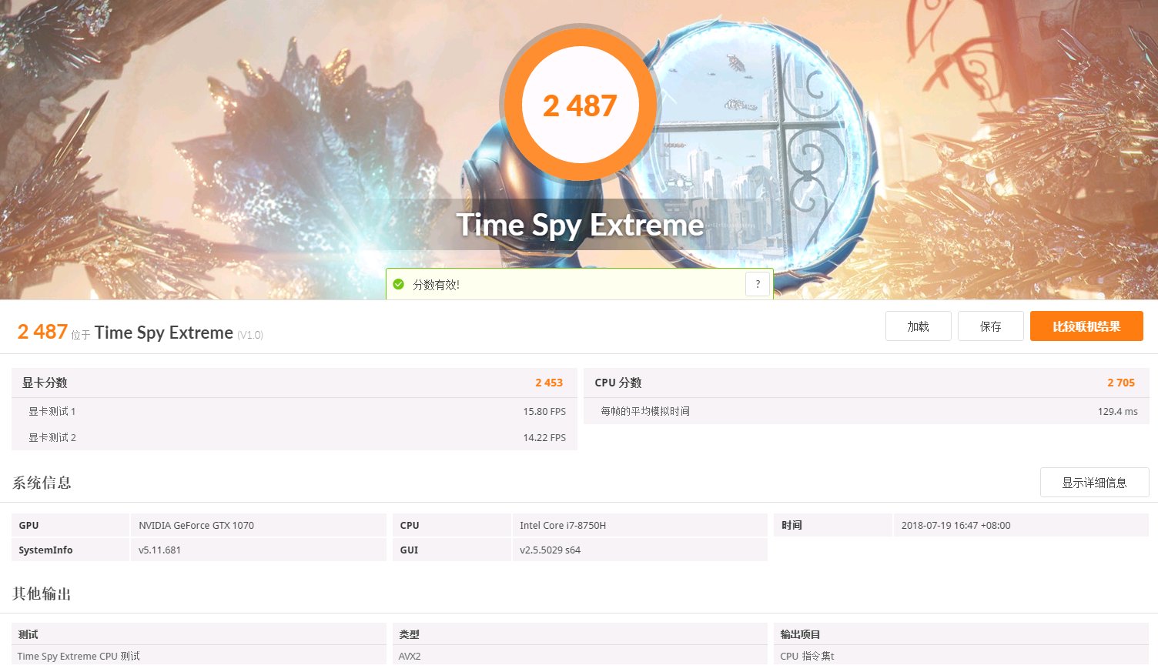Select the Time Spy Extreme CPU 测试 cell
Viewport: 1158px width, 672px height.
click(79, 657)
